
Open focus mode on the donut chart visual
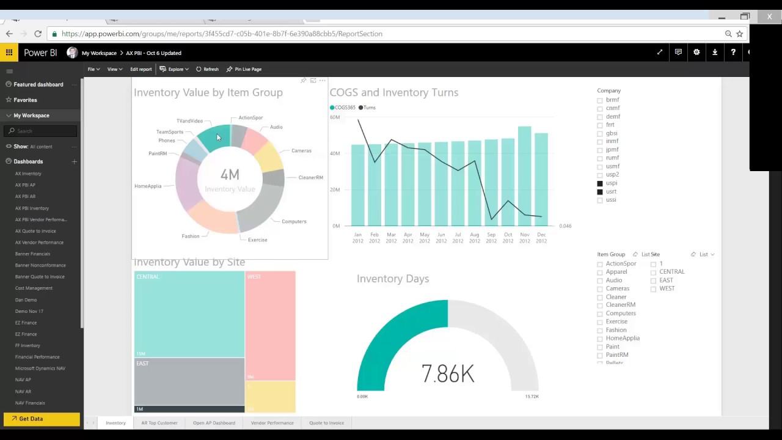click(x=313, y=81)
